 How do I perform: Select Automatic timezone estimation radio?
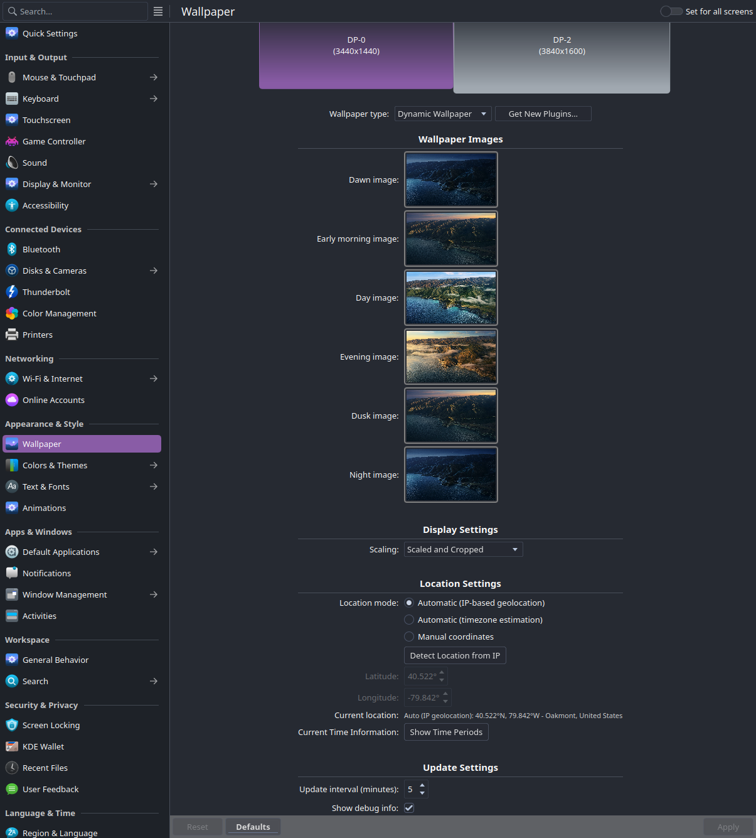tap(409, 620)
